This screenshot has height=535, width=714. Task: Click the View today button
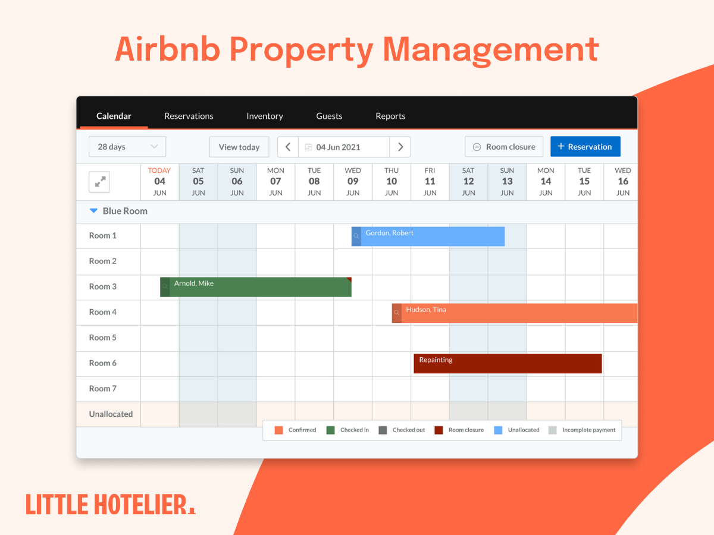click(x=239, y=146)
